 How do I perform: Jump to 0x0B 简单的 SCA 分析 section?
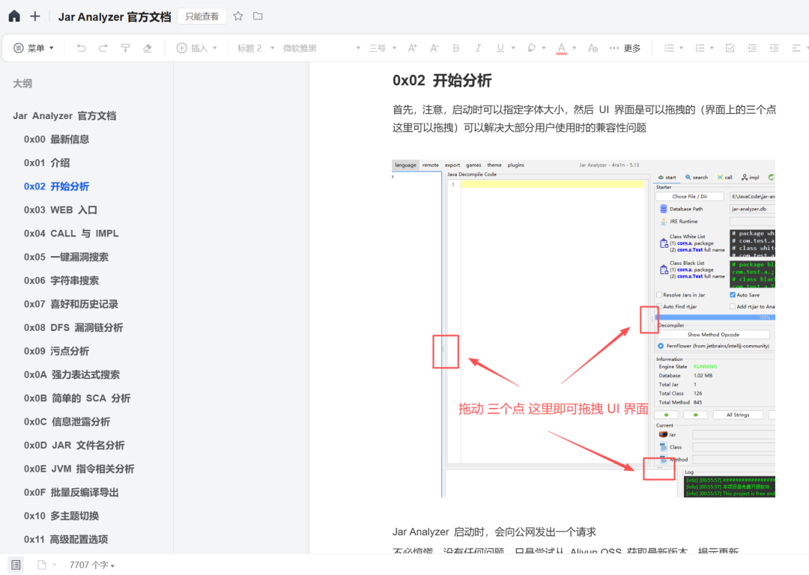point(77,398)
